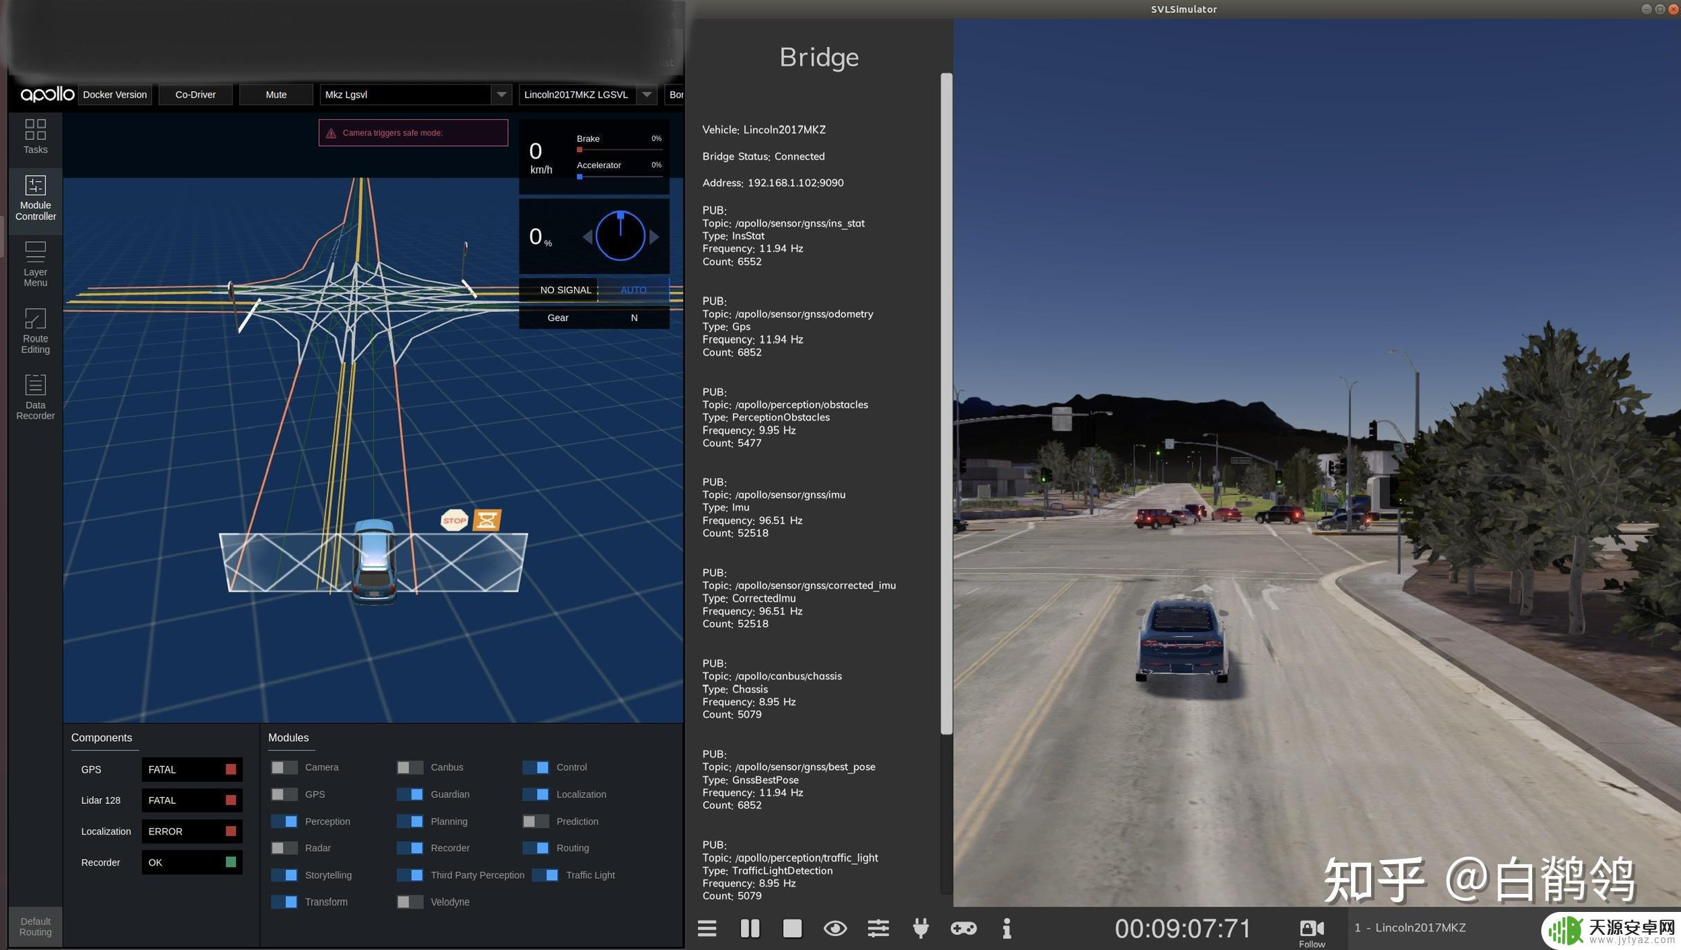Click pause playback control in simulator
Image resolution: width=1681 pixels, height=950 pixels.
[748, 927]
